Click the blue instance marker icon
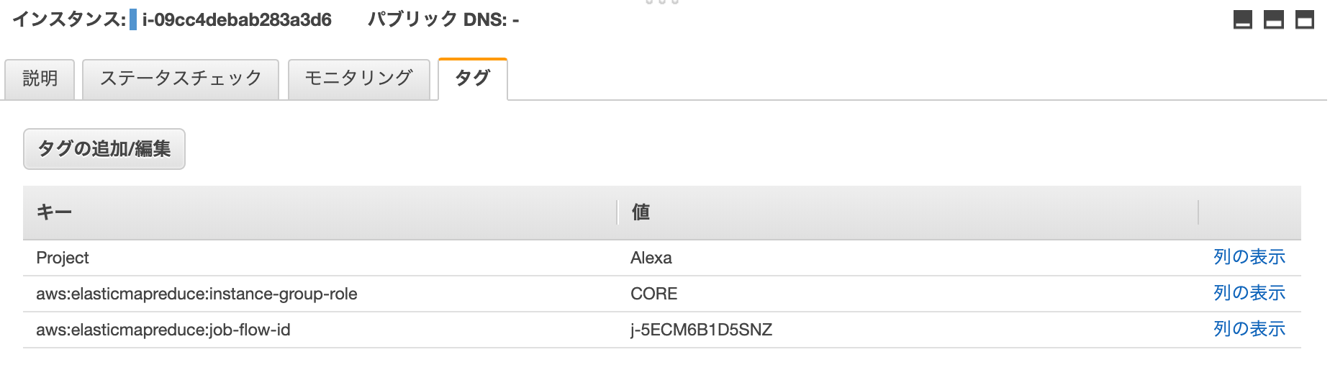 click(x=133, y=19)
